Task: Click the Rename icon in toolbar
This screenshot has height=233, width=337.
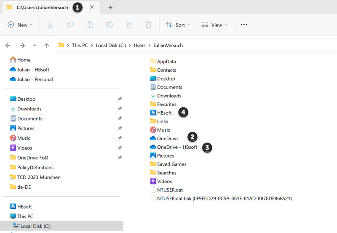Action: tap(109, 25)
